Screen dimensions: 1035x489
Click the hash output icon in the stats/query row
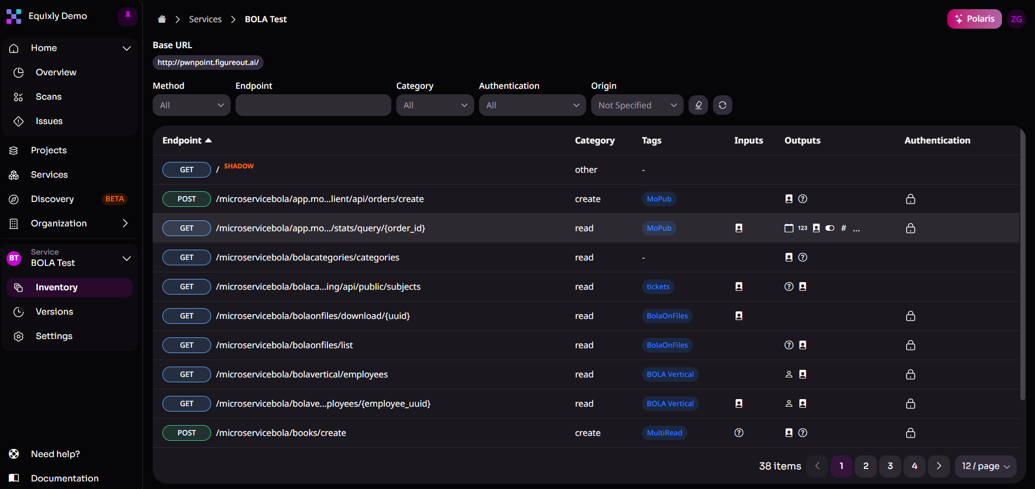pyautogui.click(x=843, y=228)
